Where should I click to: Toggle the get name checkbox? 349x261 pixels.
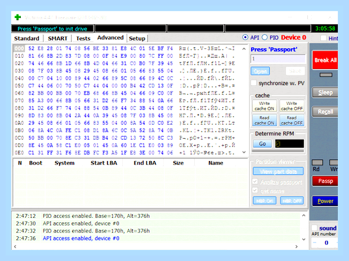pos(255,190)
